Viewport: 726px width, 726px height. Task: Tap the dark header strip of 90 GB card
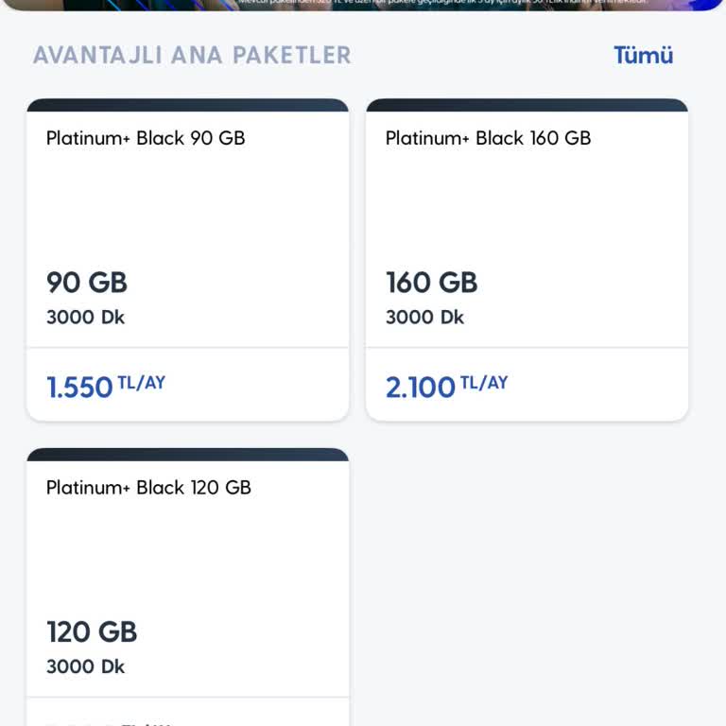tap(187, 105)
